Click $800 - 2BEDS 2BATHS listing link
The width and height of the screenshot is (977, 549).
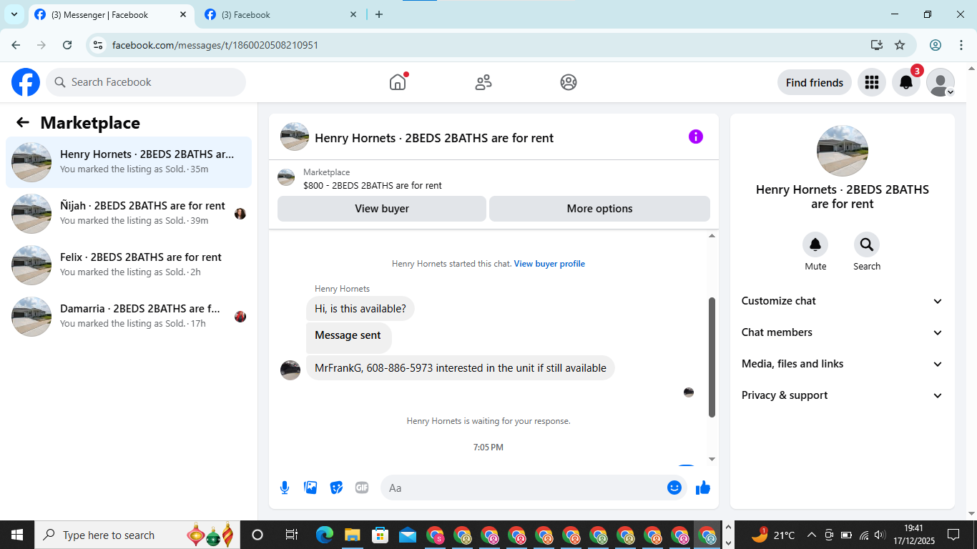[x=373, y=185]
